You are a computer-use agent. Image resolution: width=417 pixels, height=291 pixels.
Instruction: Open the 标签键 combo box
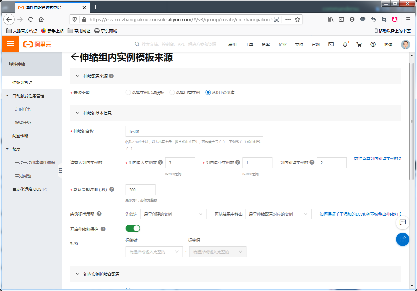(154, 252)
